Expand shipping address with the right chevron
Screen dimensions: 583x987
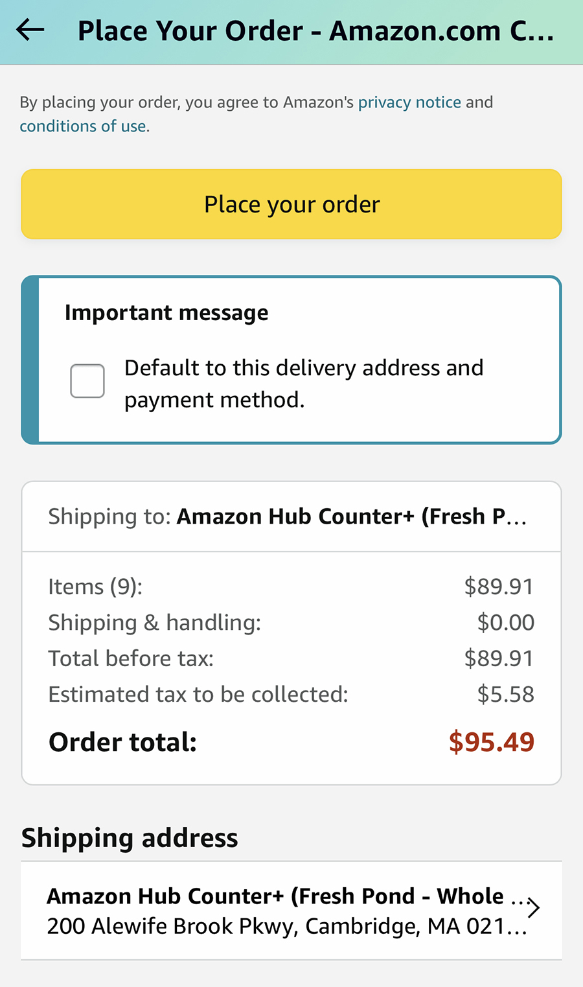[x=533, y=908]
